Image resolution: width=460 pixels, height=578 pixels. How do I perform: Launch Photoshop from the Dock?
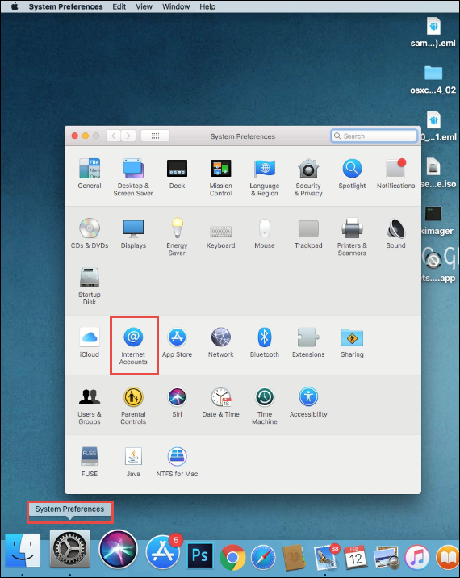point(200,555)
